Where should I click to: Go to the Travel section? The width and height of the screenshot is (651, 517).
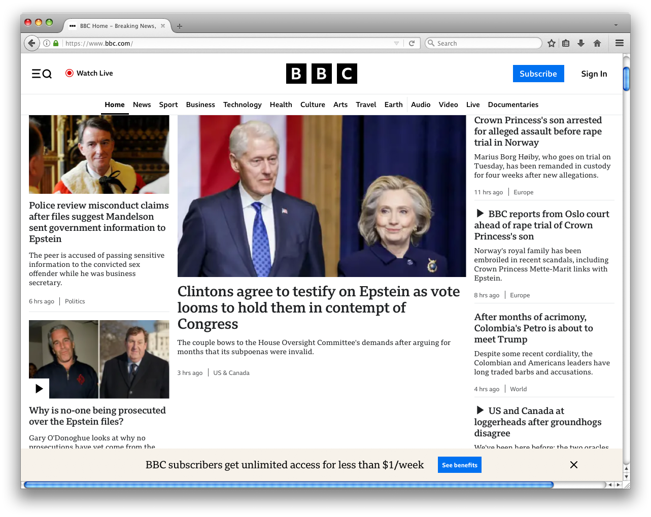366,105
